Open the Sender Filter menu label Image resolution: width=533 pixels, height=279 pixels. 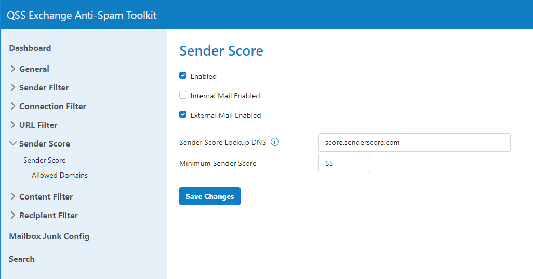click(44, 88)
